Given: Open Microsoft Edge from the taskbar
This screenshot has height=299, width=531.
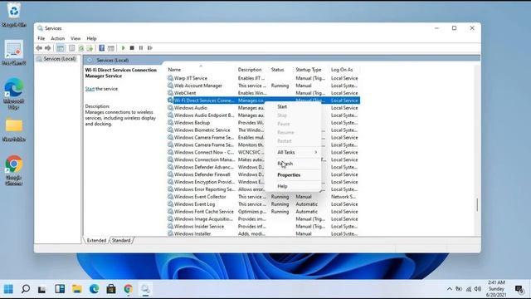Looking at the screenshot, I should [x=94, y=289].
